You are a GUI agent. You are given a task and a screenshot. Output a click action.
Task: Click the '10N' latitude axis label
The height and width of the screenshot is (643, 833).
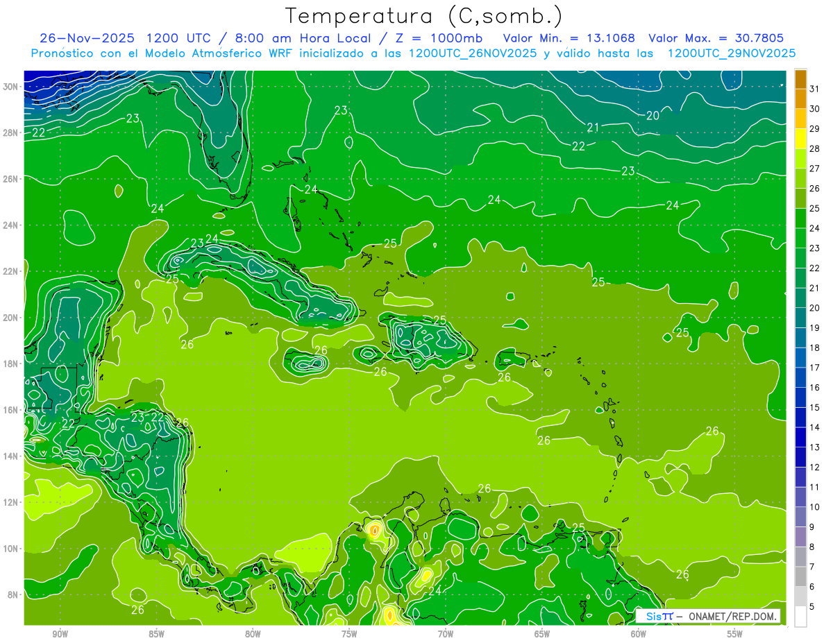click(11, 549)
